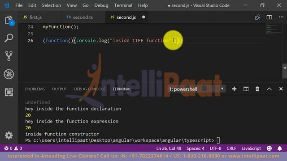Open the File menu
Image resolution: width=287 pixels, height=161 pixels.
coord(19,5)
